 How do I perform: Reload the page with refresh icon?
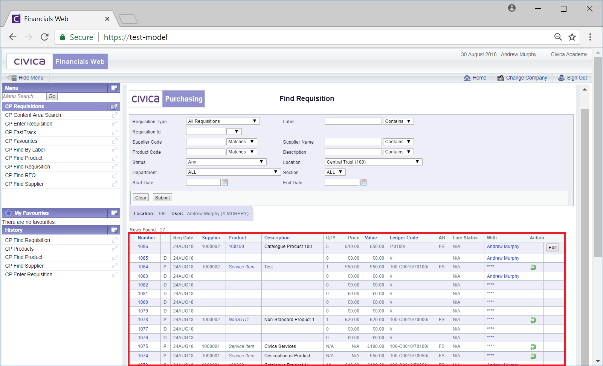click(x=44, y=37)
